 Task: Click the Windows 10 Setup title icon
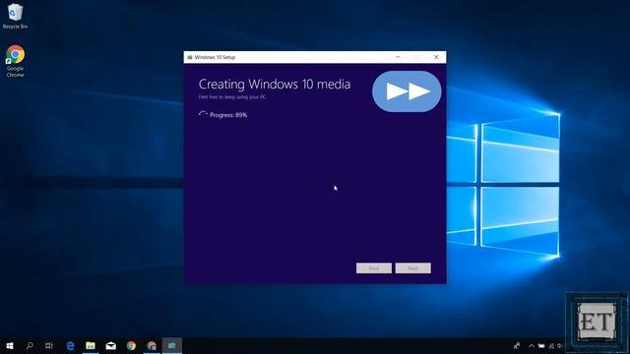(x=190, y=57)
